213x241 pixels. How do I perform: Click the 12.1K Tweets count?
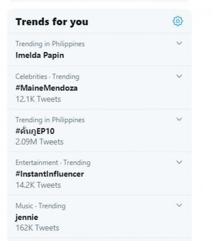pos(38,99)
